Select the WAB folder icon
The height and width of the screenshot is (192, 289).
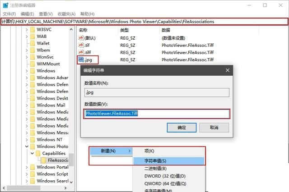coord(33,37)
